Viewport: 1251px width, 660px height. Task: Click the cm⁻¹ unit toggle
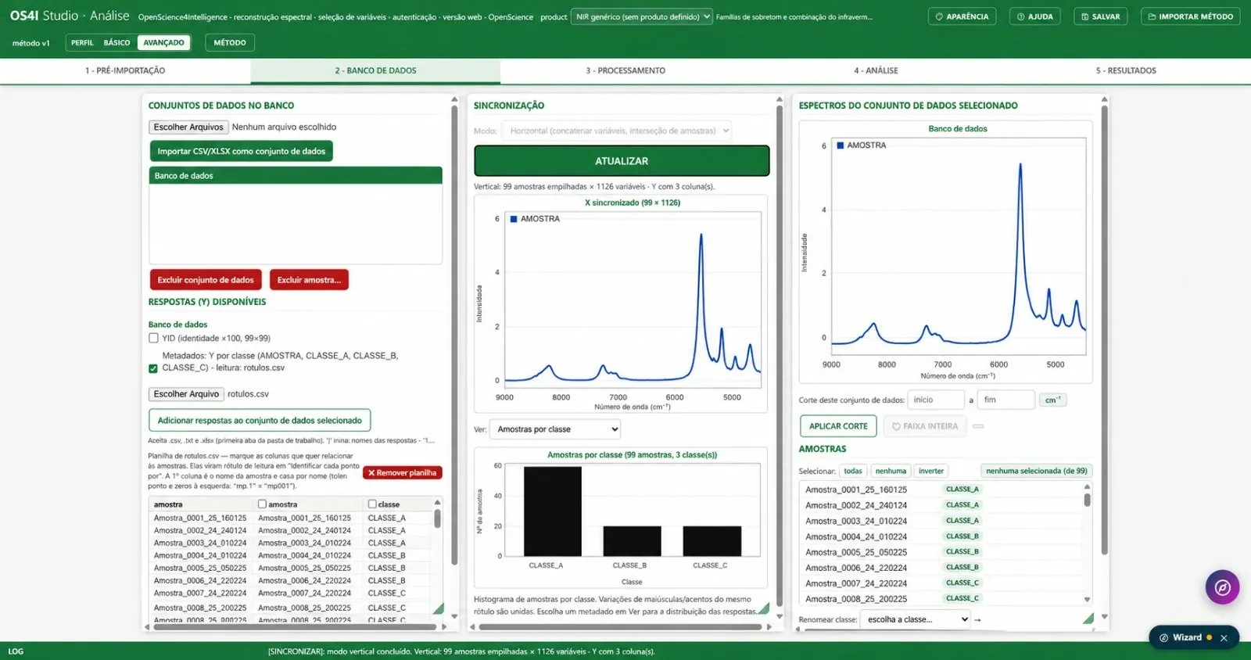(x=1053, y=400)
